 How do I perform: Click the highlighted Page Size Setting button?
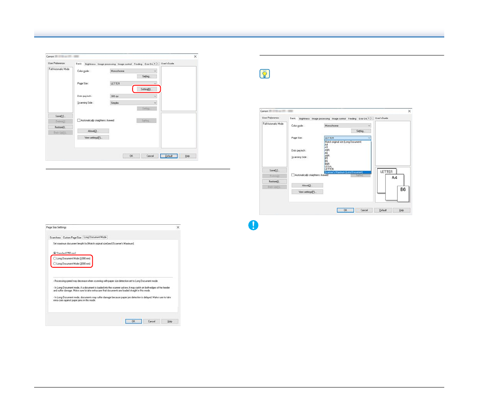(146, 89)
